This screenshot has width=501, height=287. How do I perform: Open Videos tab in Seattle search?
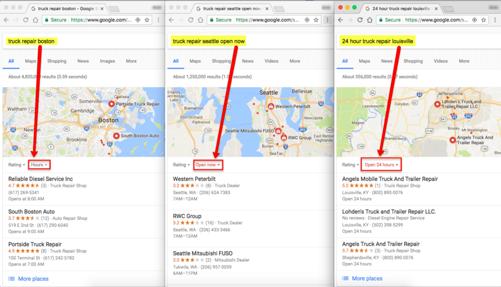pyautogui.click(x=271, y=61)
